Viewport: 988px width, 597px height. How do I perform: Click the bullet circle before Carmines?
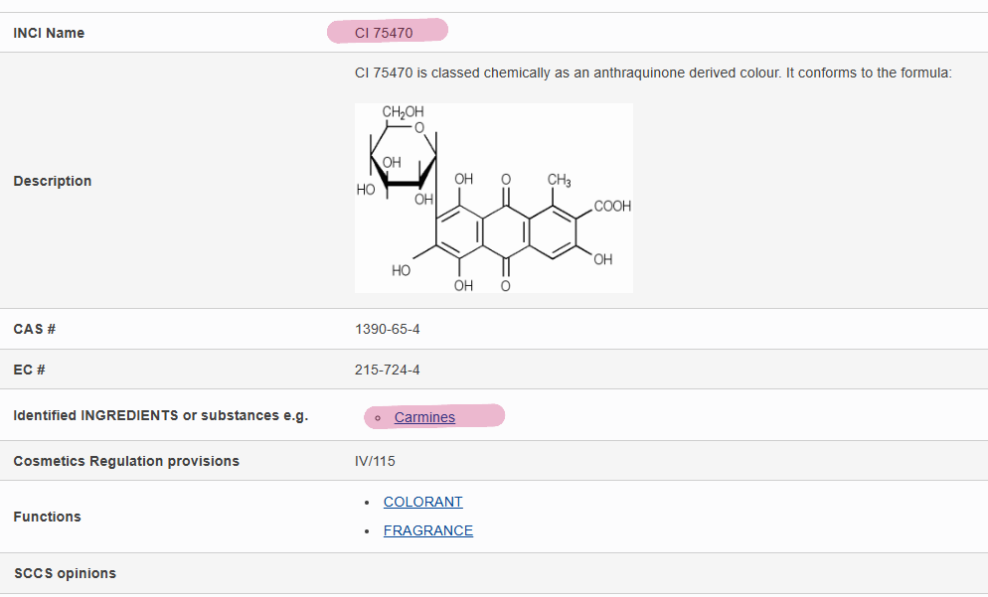click(x=378, y=417)
